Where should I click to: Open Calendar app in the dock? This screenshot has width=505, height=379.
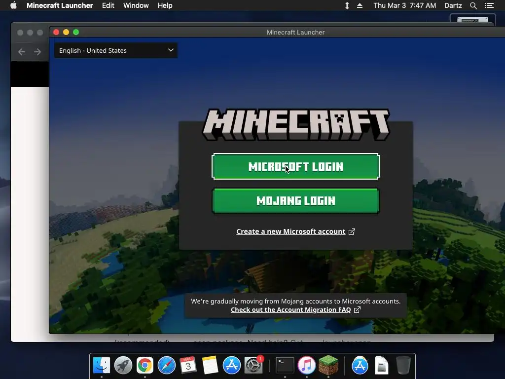[x=188, y=365]
